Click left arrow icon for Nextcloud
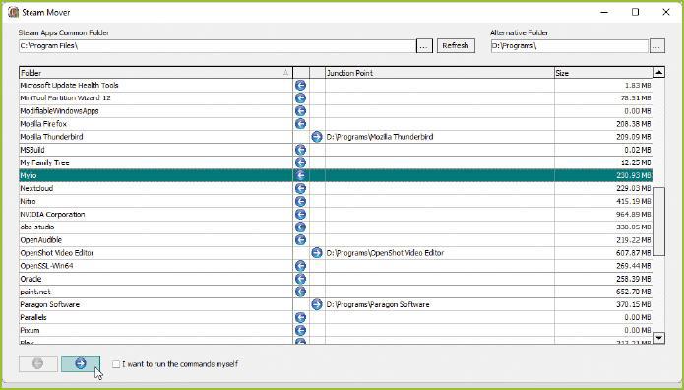 point(300,188)
